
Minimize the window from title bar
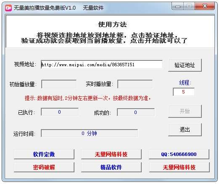pos(178,6)
